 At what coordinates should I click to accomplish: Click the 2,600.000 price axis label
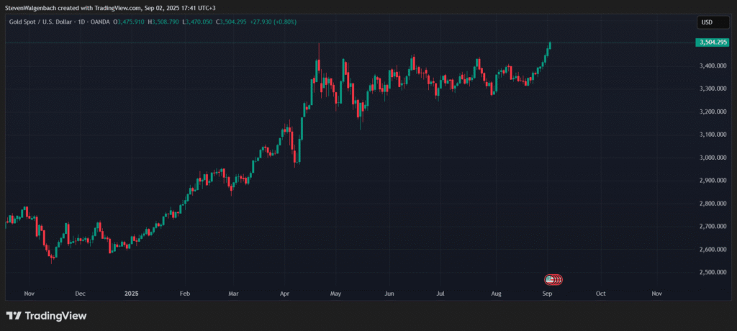click(713, 250)
